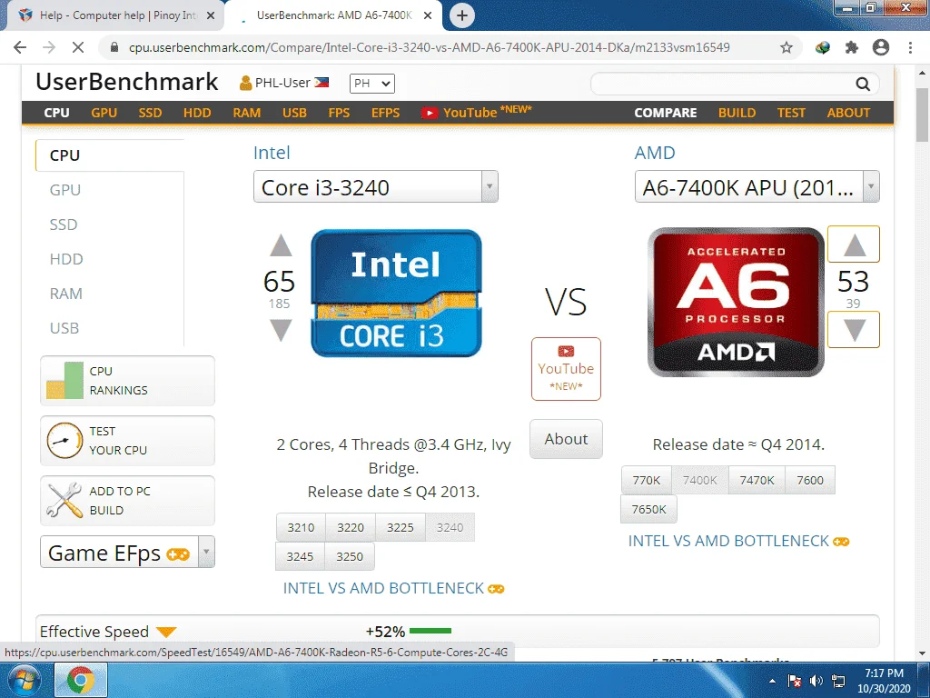Upvote the Intel Core i3-3240

[281, 245]
